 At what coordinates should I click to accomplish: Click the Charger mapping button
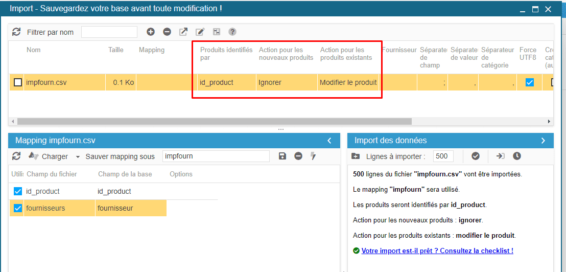coord(49,156)
